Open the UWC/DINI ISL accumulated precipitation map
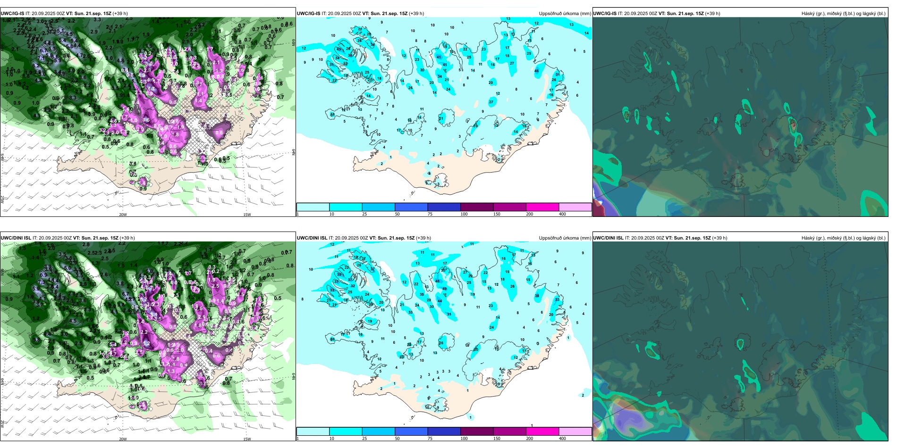Image resolution: width=897 pixels, height=448 pixels. [x=444, y=334]
